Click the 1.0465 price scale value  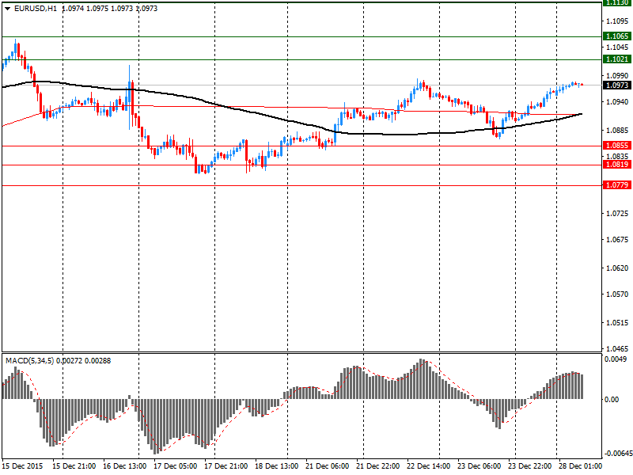point(617,348)
